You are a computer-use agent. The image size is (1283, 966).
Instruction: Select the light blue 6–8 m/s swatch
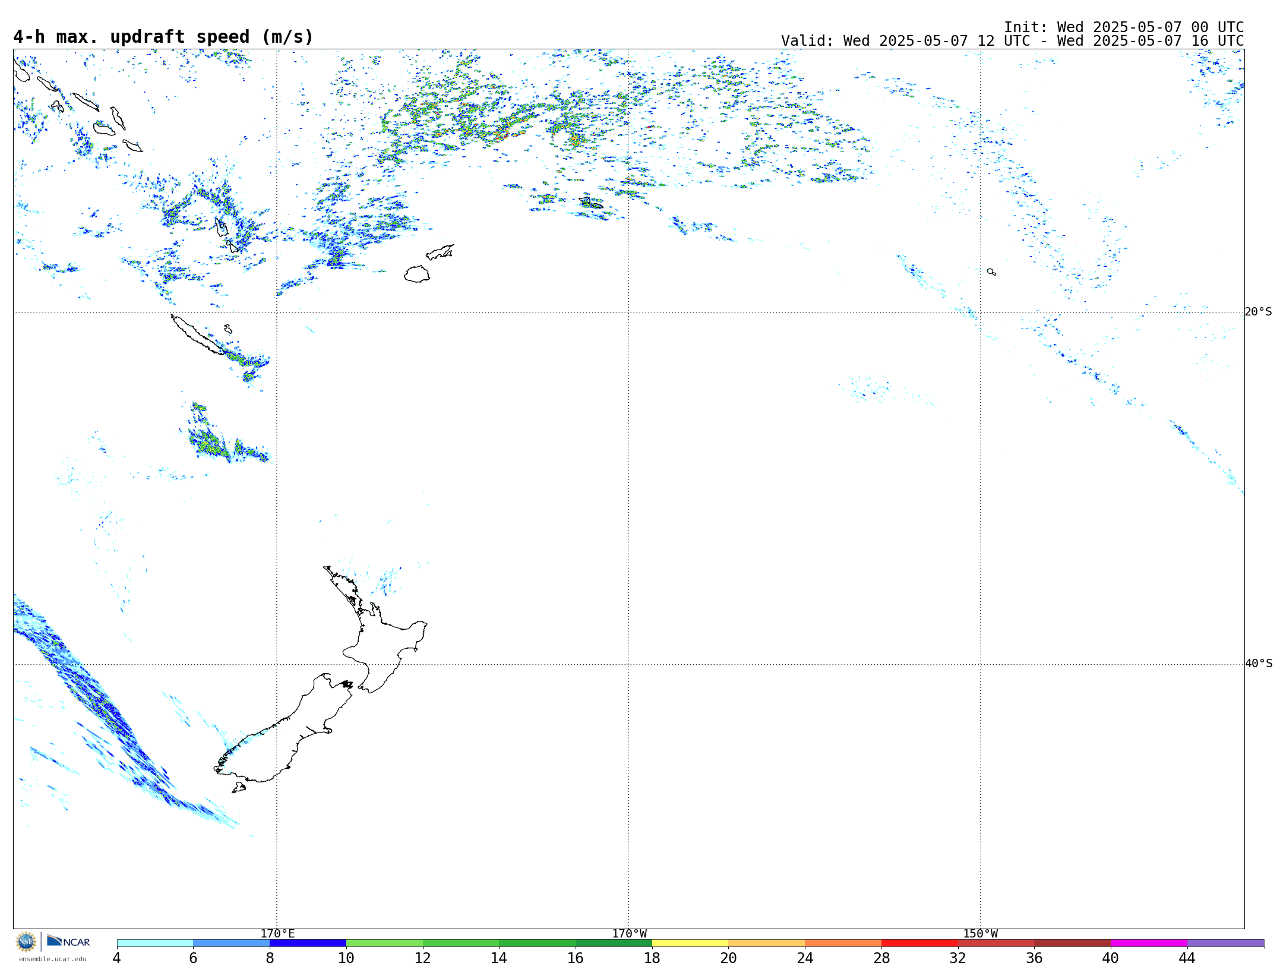click(232, 943)
